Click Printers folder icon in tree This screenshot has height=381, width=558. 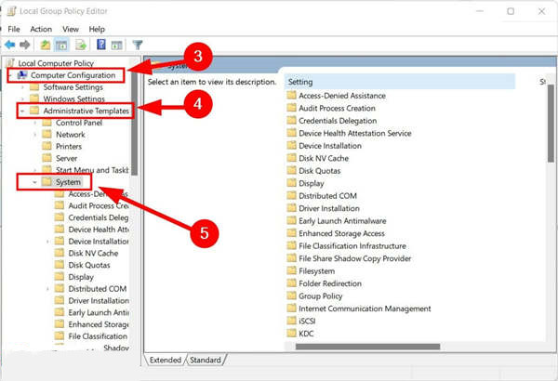click(47, 146)
